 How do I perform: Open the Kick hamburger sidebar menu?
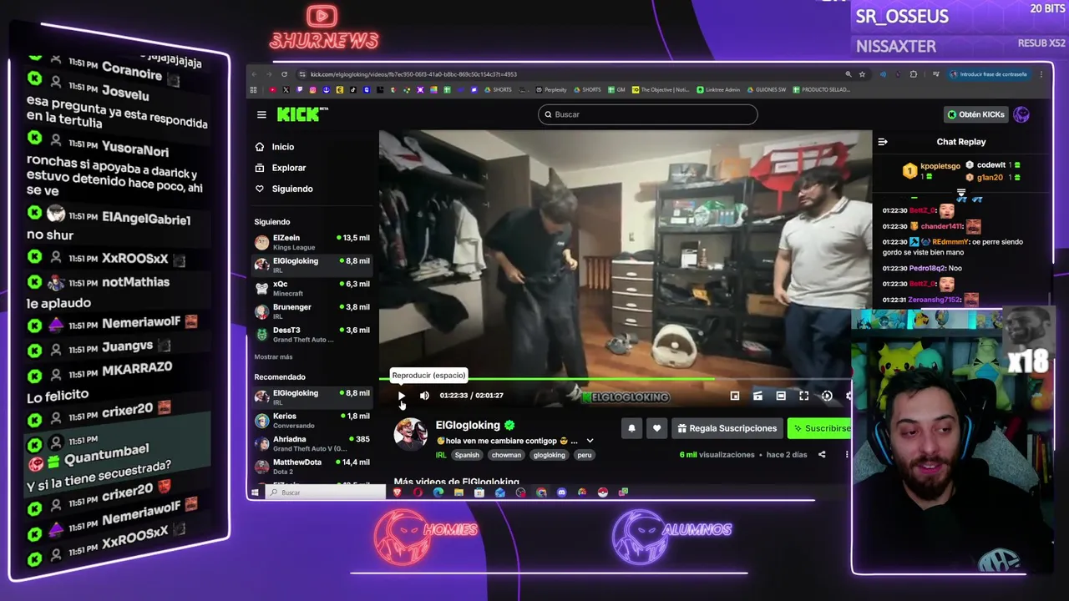click(261, 114)
